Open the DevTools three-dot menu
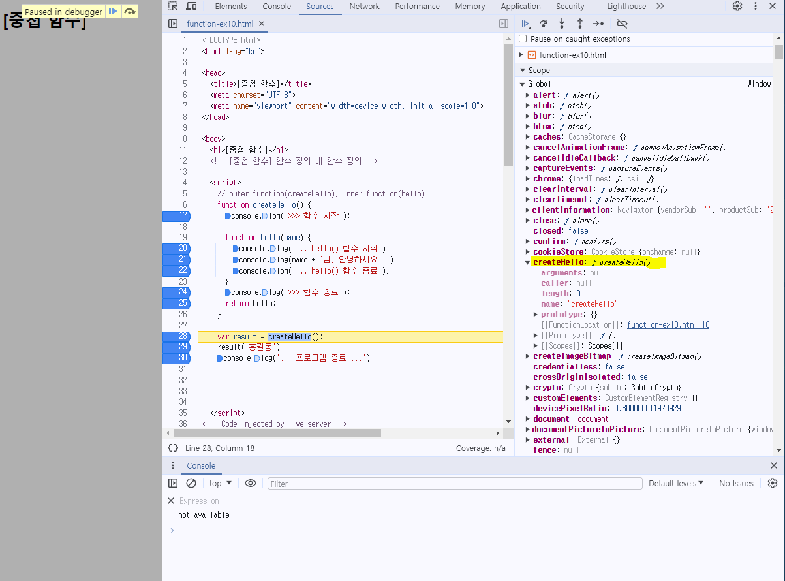Viewport: 785px width, 581px height. click(755, 7)
